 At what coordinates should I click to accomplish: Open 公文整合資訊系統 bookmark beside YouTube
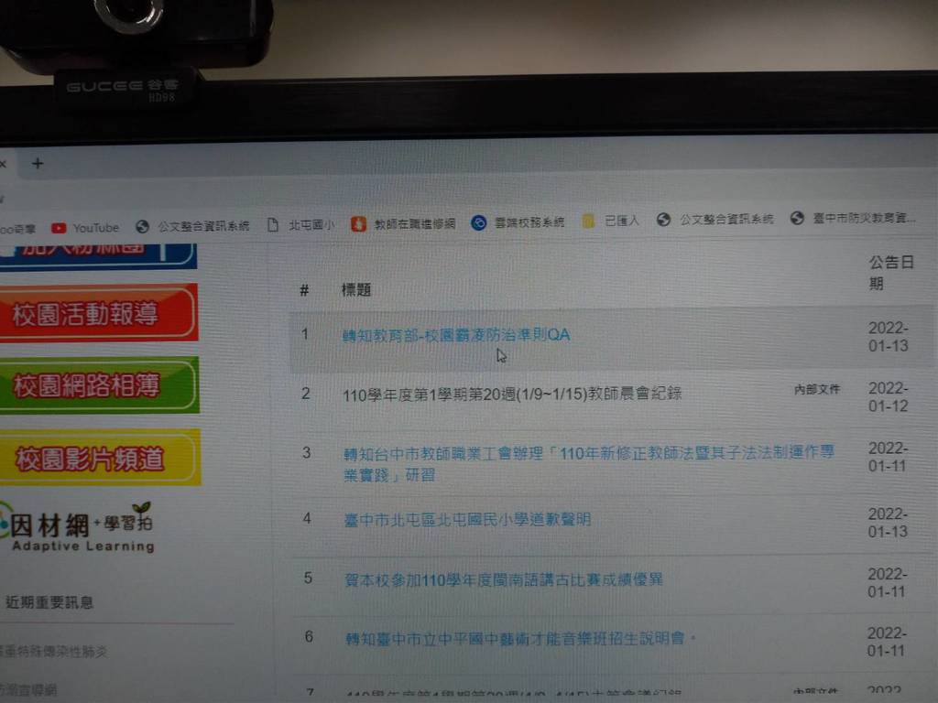(192, 226)
